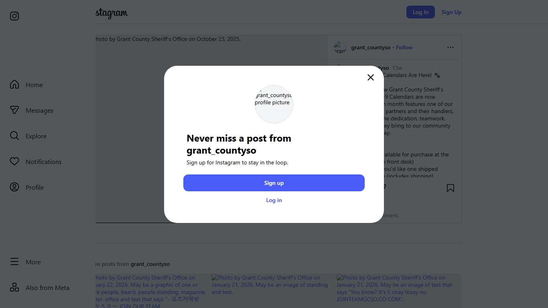
Task: Click the Log in link in popup
Action: (274, 200)
